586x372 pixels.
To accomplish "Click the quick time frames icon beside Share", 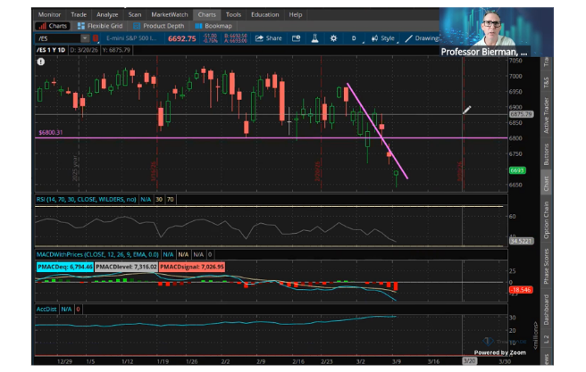I will [296, 38].
